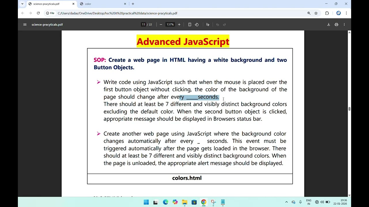This screenshot has height=207, width=369.
Task: Click the battery tray icon
Action: tap(328, 202)
